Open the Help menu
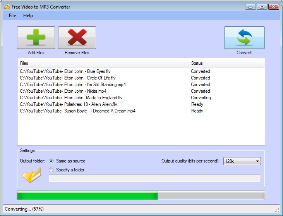The image size is (283, 216). point(28,16)
